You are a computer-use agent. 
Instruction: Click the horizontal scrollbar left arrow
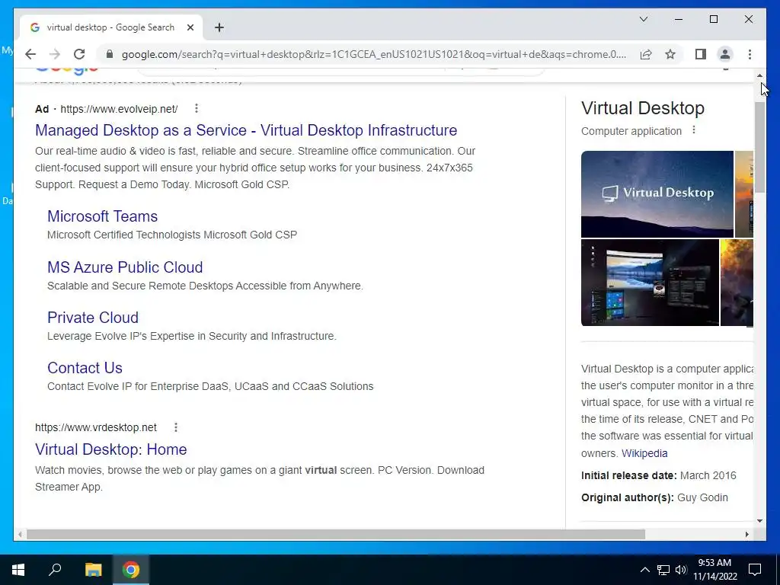point(20,534)
